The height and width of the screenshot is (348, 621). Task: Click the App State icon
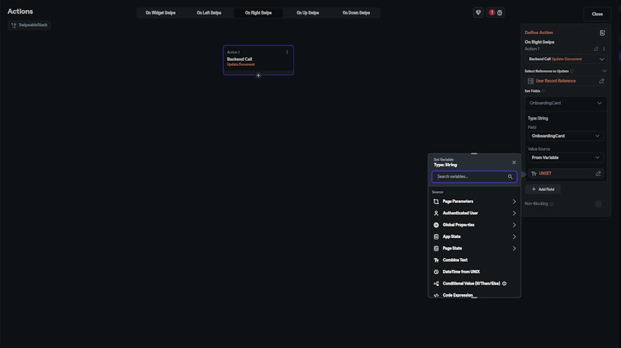coord(436,237)
